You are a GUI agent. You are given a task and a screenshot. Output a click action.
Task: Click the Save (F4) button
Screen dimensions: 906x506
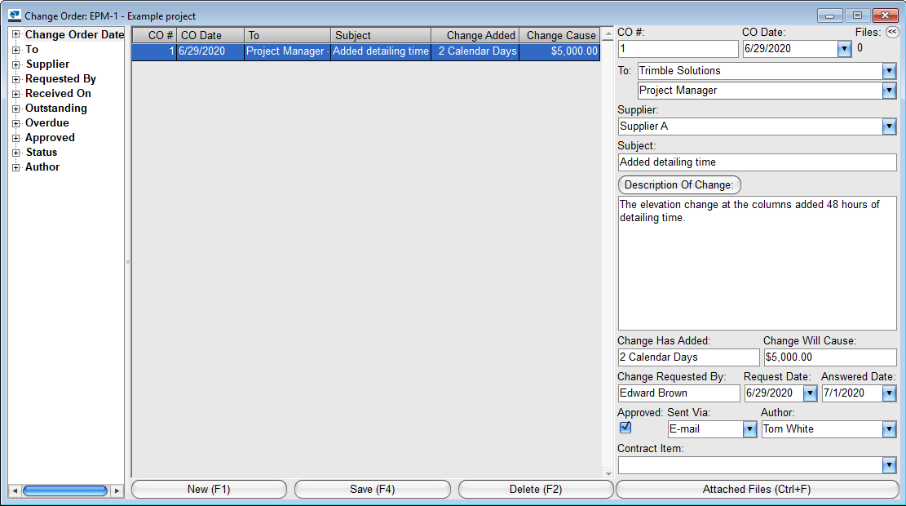(373, 489)
